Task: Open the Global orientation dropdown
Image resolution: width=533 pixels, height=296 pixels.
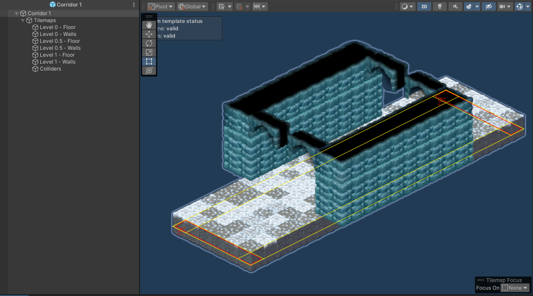Action: (x=192, y=6)
